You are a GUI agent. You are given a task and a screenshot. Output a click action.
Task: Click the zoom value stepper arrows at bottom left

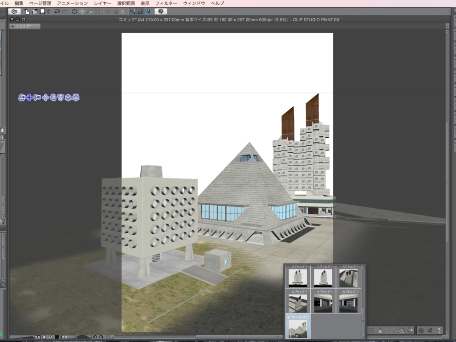click(x=47, y=338)
